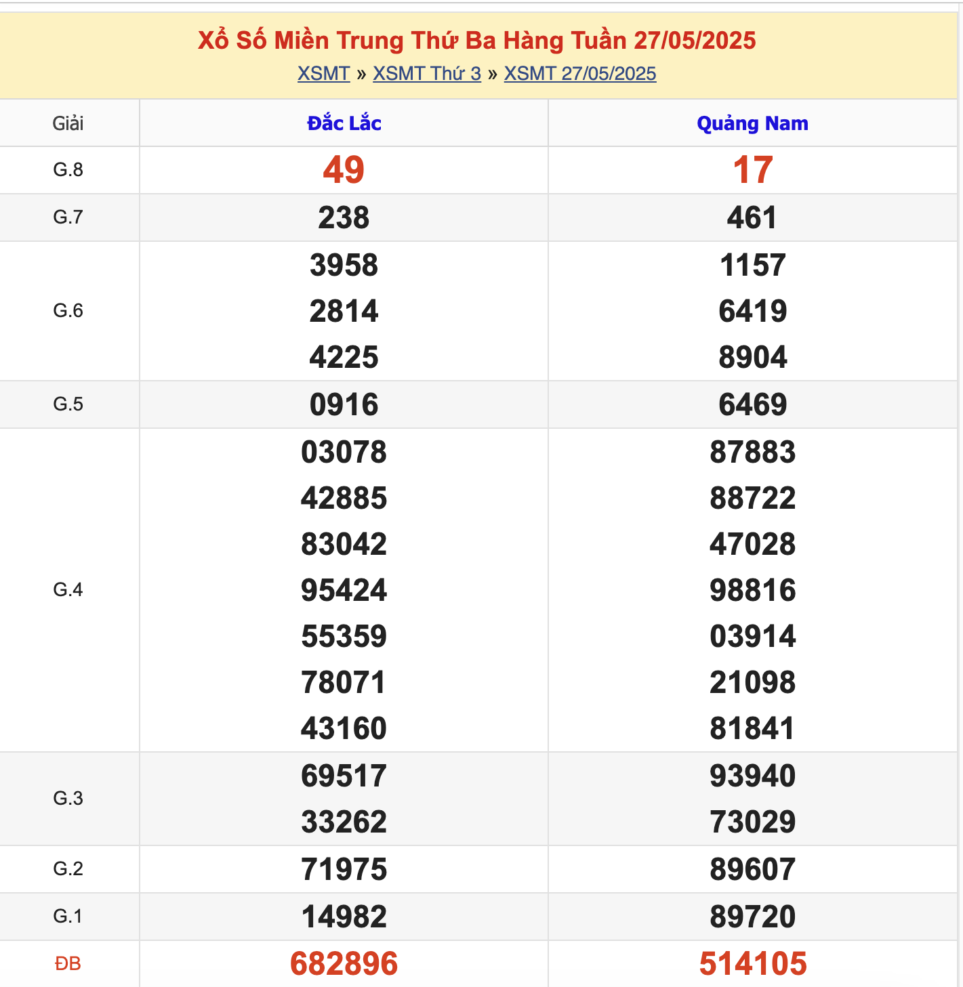Screen dimensions: 963x987
Task: Select the G.1 row label
Action: (x=68, y=916)
